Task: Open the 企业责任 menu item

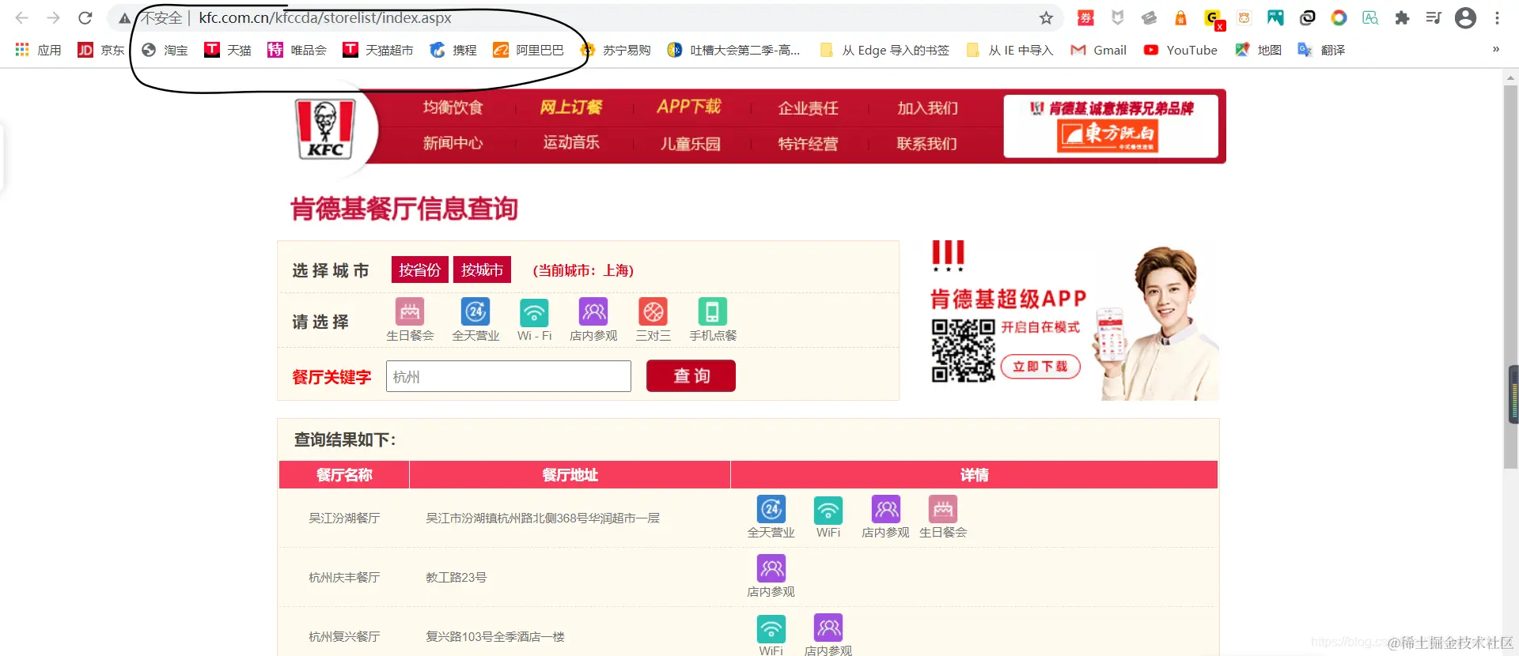Action: point(808,107)
